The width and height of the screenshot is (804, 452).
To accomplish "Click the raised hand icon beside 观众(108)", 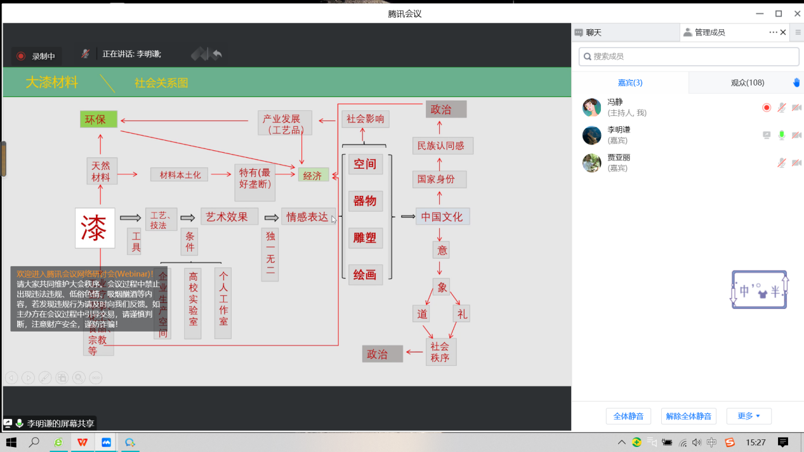I will click(x=796, y=82).
